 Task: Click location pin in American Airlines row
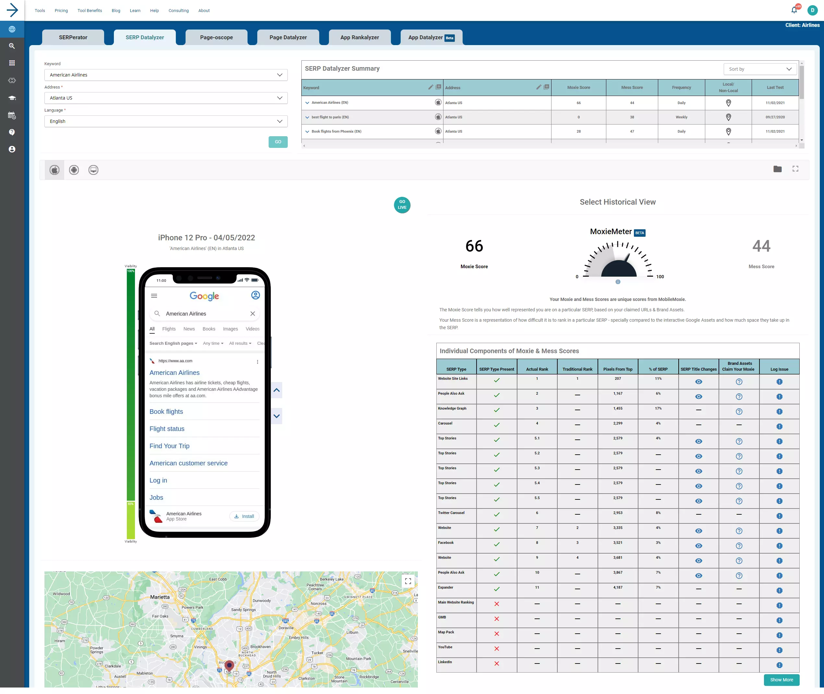pos(728,103)
